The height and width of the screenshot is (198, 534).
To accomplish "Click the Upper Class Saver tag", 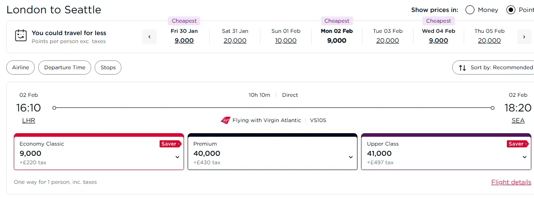I will (x=518, y=144).
